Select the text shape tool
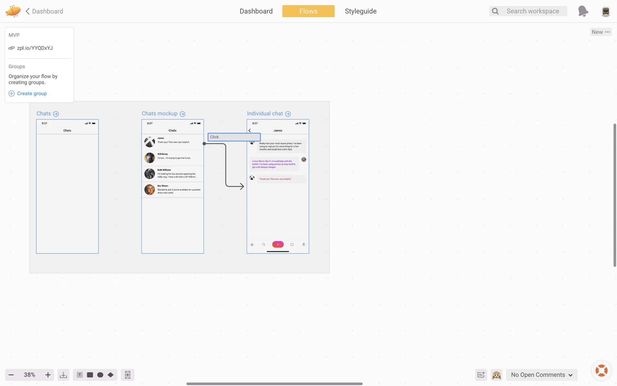617x386 pixels. tap(80, 375)
